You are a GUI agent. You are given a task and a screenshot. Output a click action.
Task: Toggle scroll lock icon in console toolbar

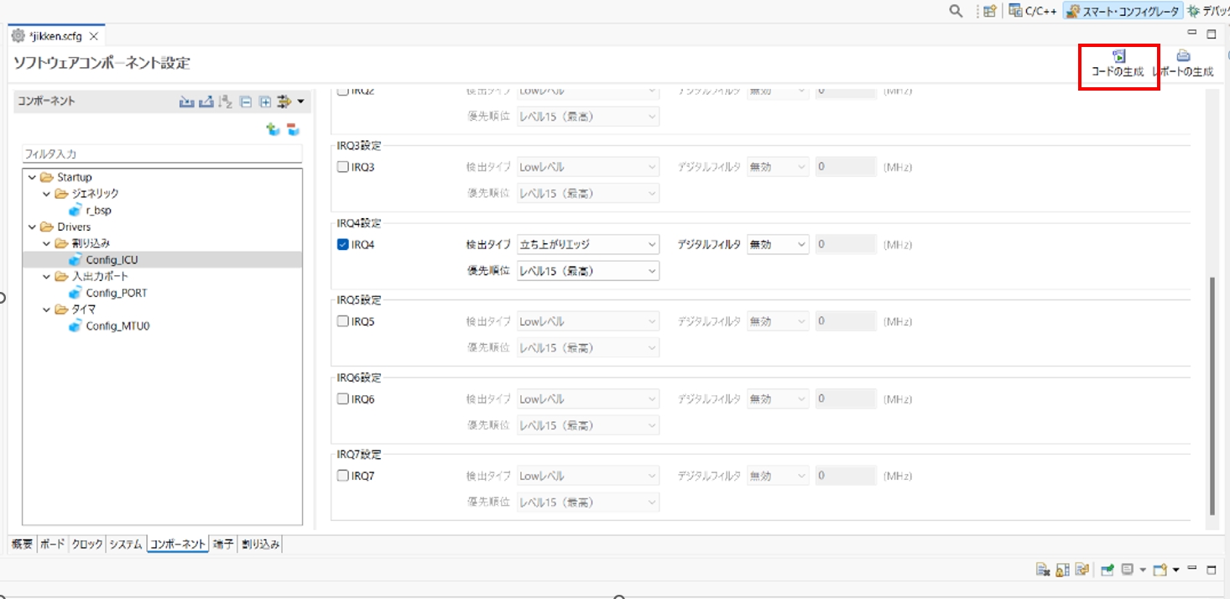1062,570
